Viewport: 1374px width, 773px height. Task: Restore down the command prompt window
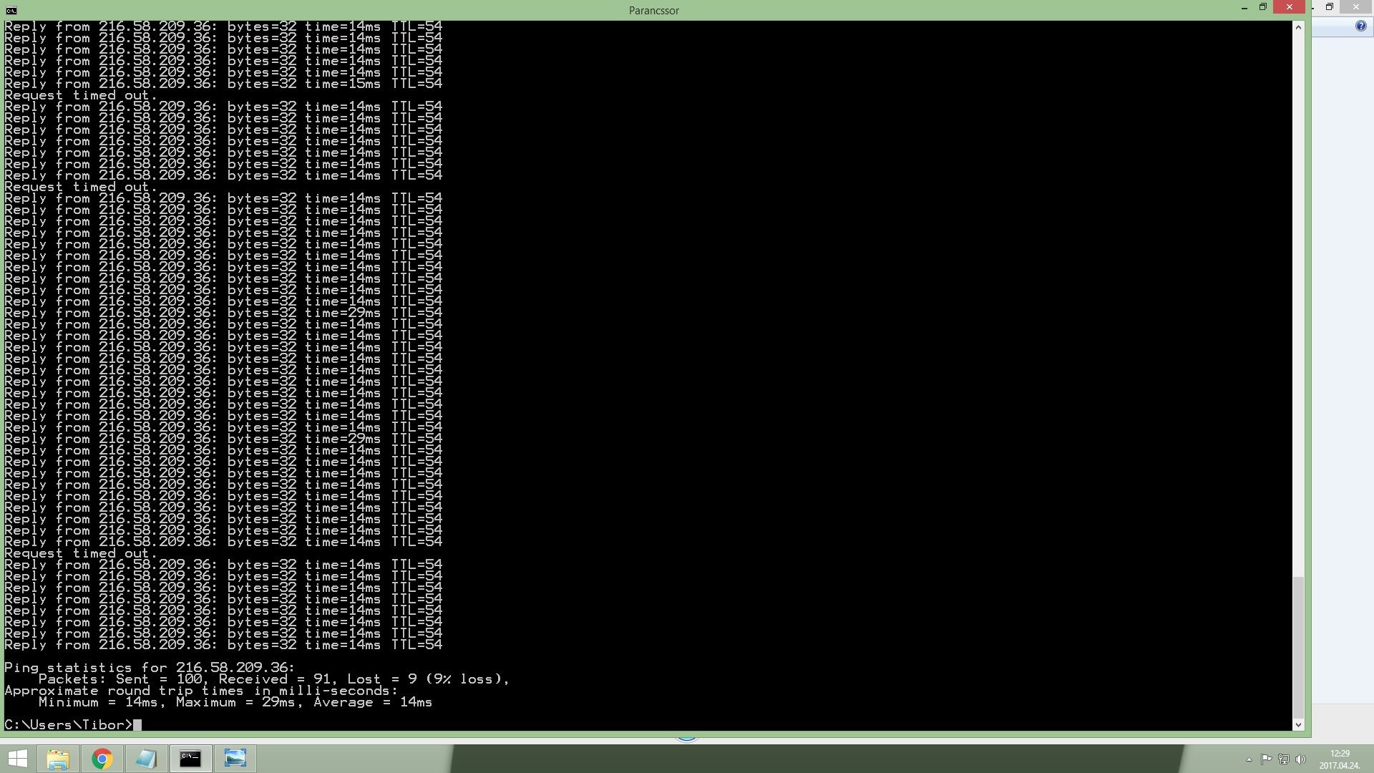coord(1262,8)
